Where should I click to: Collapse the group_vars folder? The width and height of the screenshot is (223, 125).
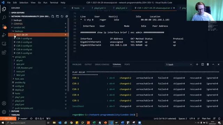click(x=20, y=57)
